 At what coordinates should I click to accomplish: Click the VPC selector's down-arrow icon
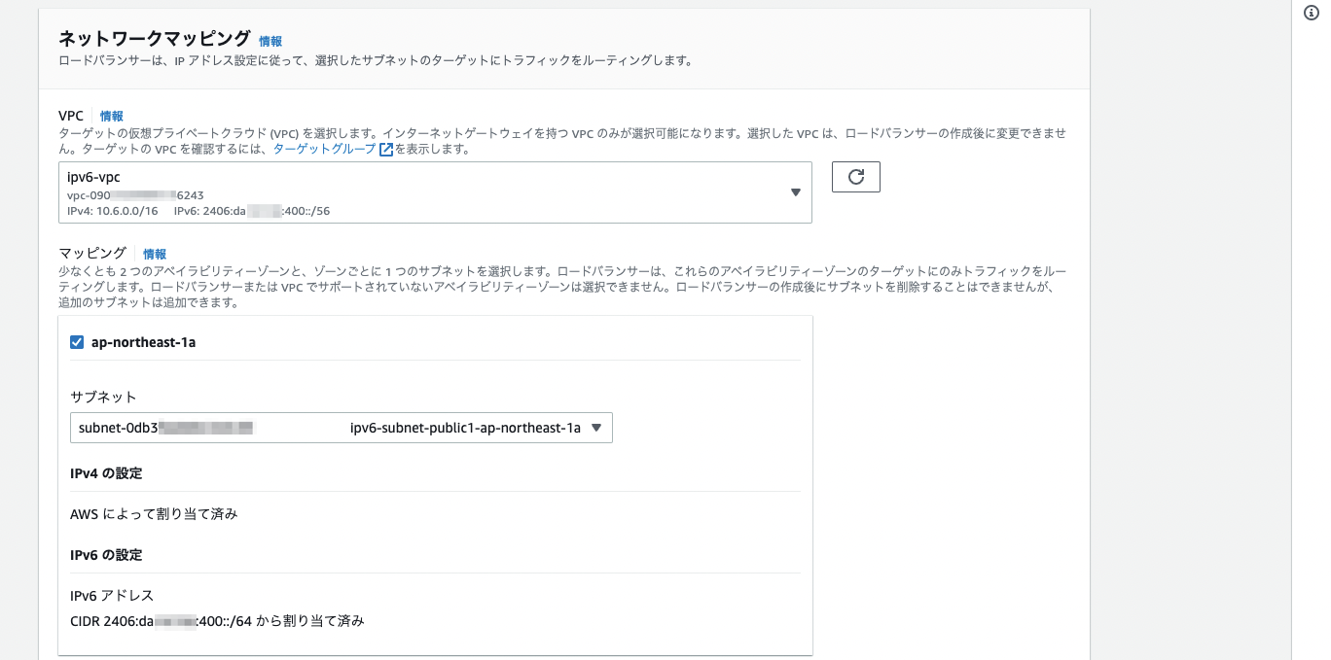pos(793,192)
